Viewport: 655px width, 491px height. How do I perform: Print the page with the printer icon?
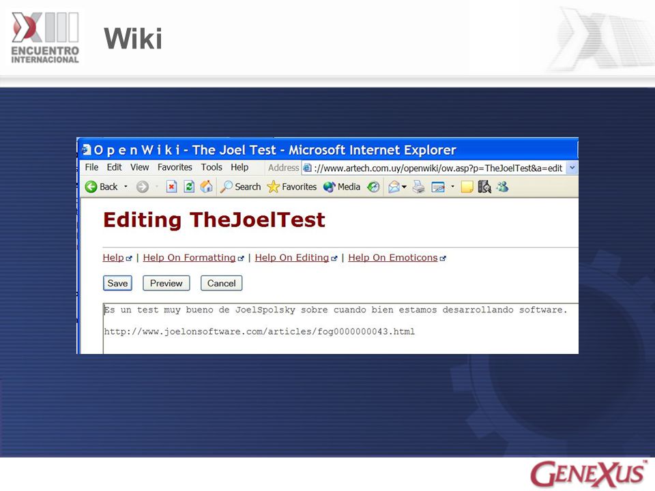418,187
